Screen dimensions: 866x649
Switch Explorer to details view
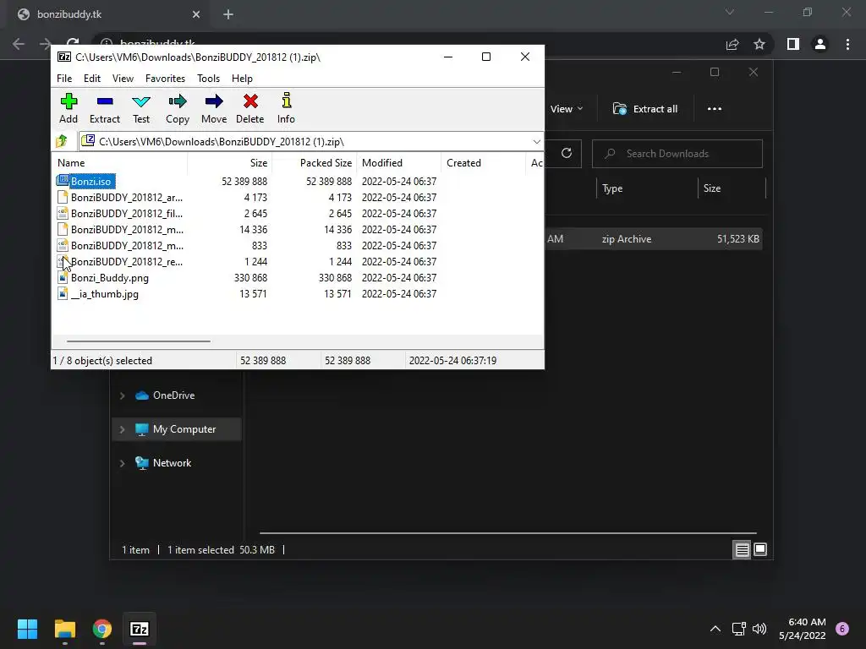742,549
